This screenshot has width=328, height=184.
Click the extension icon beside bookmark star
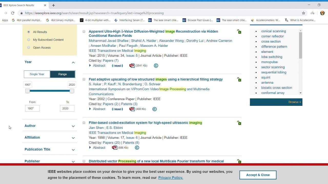312,13
